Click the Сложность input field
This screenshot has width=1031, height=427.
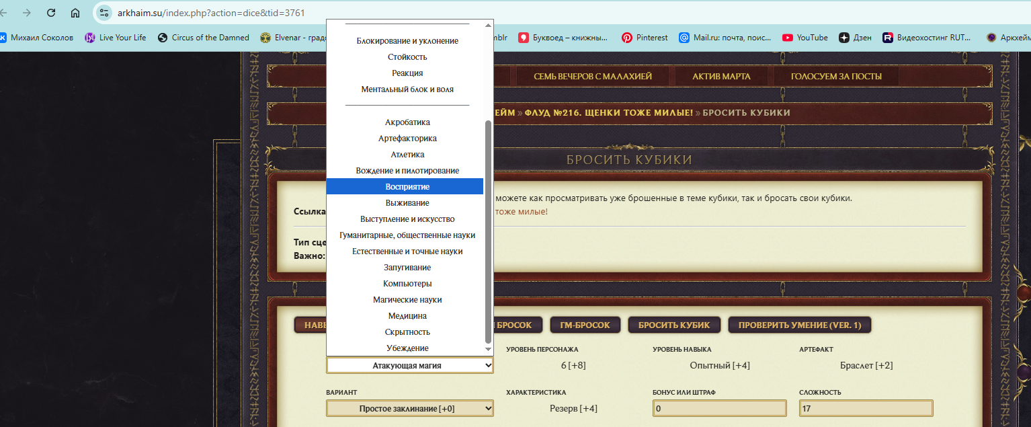tap(866, 408)
